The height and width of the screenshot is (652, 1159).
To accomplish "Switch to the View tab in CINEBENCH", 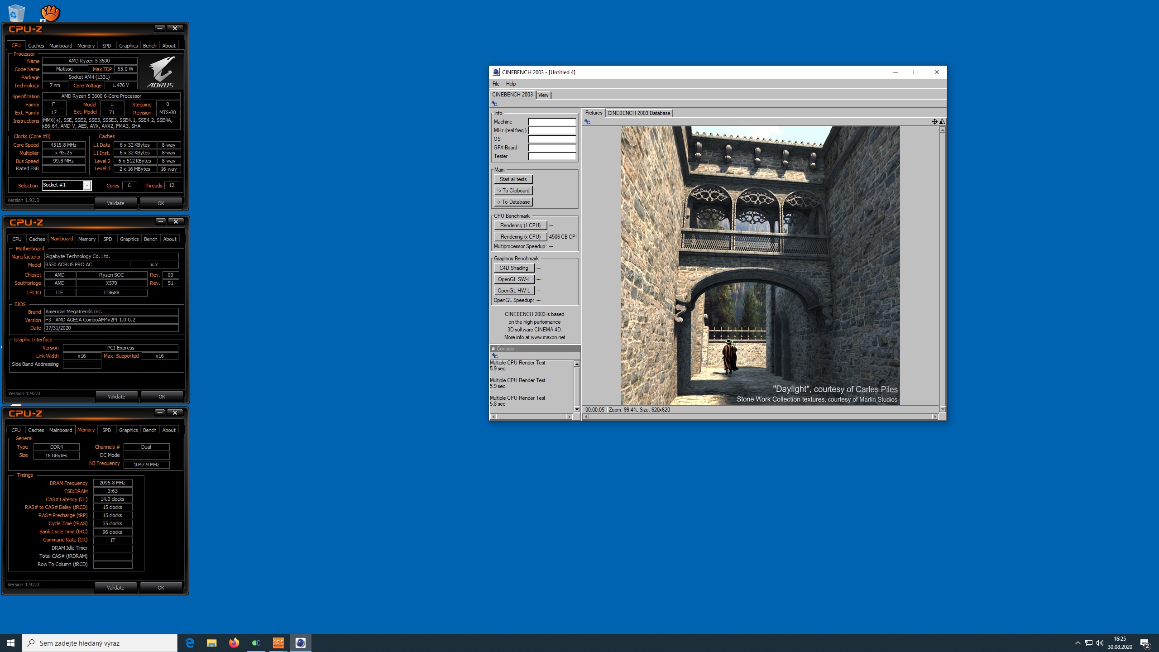I will [x=543, y=95].
